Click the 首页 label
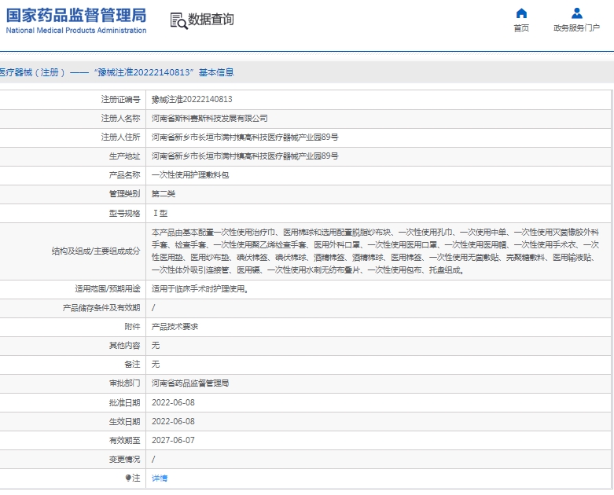Viewport: 614px width, 495px height. [521, 27]
